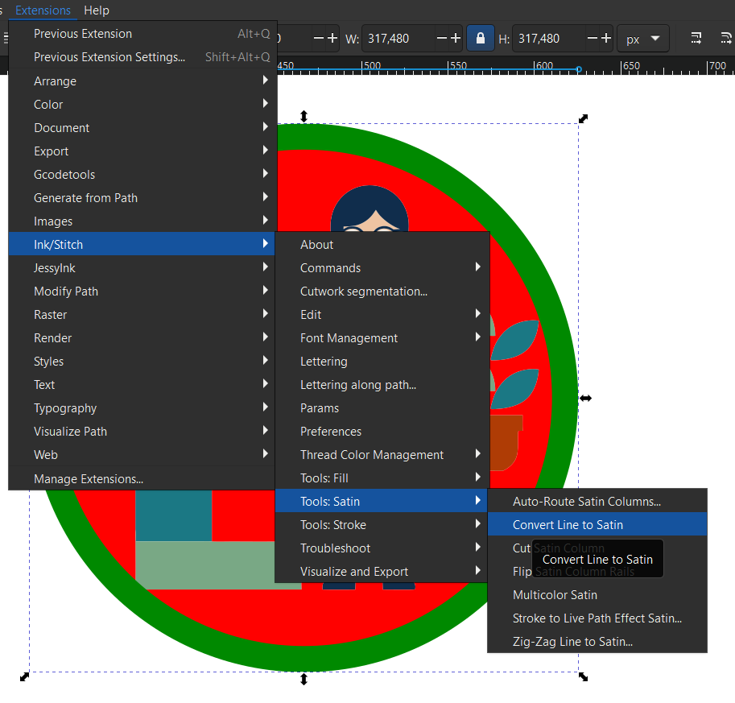735x703 pixels.
Task: Expand the Arrange submenu
Action: click(143, 81)
